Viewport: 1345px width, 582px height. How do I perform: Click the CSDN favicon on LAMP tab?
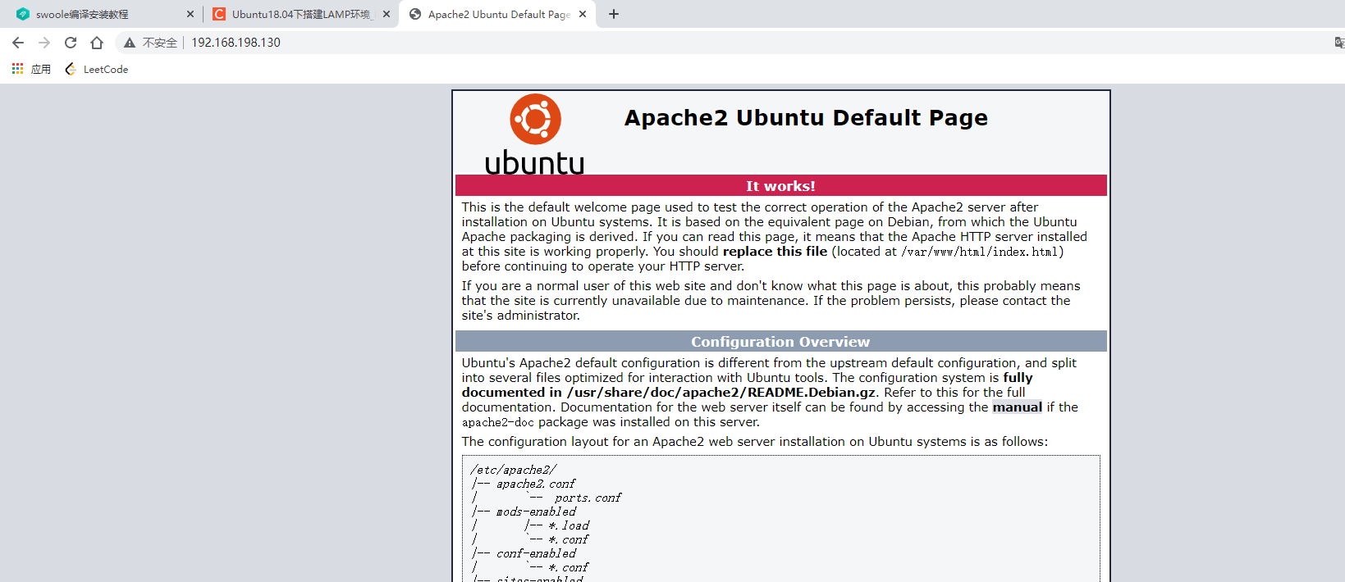[219, 14]
